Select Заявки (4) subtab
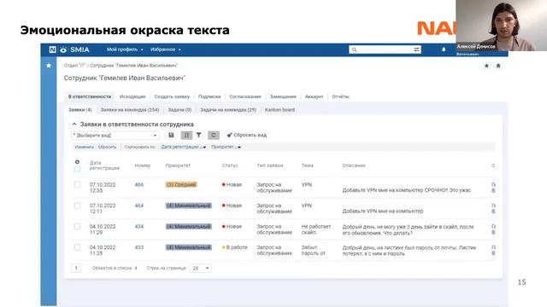This screenshot has width=547, height=307. (79, 110)
